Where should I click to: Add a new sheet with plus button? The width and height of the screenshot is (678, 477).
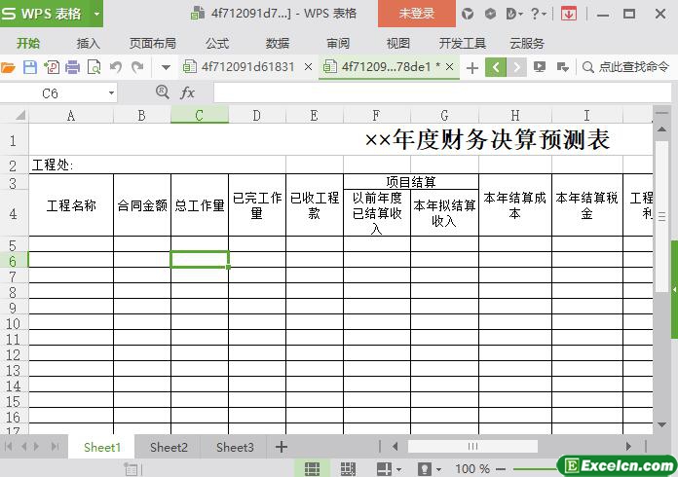coord(282,447)
